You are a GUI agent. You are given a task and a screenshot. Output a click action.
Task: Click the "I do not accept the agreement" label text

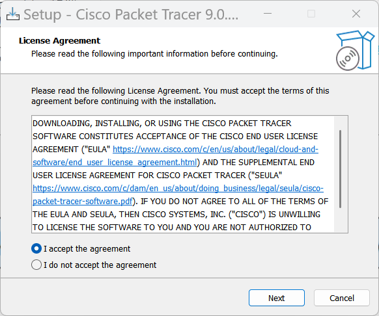click(x=100, y=265)
